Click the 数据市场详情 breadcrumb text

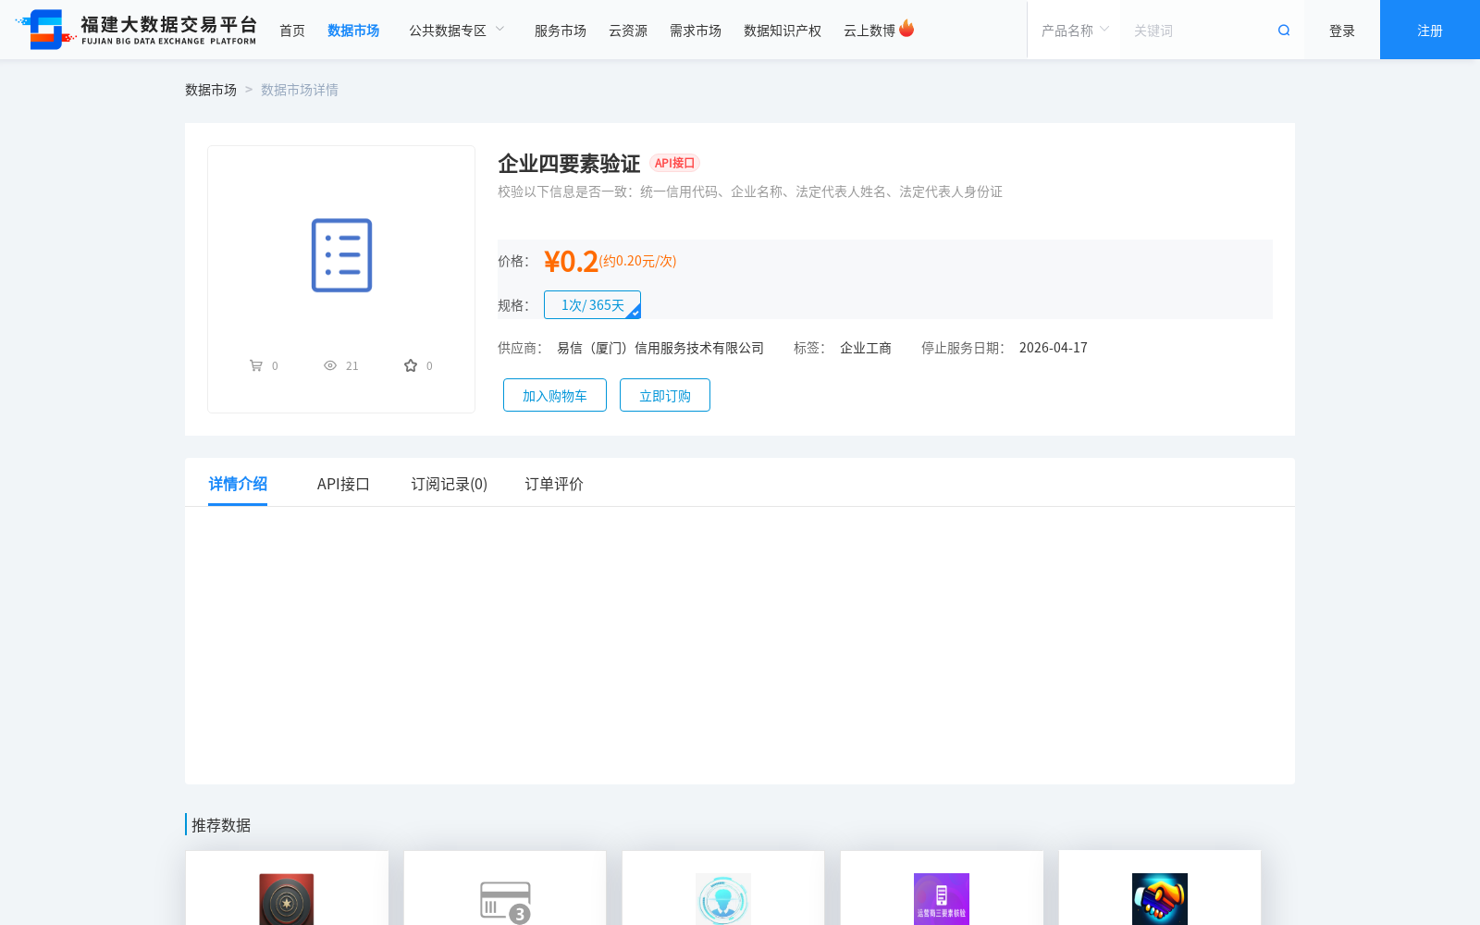click(300, 90)
